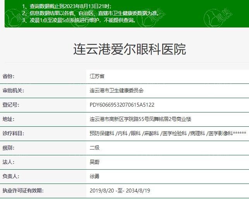Select notice line about 卫生健康委数据为准

(90, 13)
